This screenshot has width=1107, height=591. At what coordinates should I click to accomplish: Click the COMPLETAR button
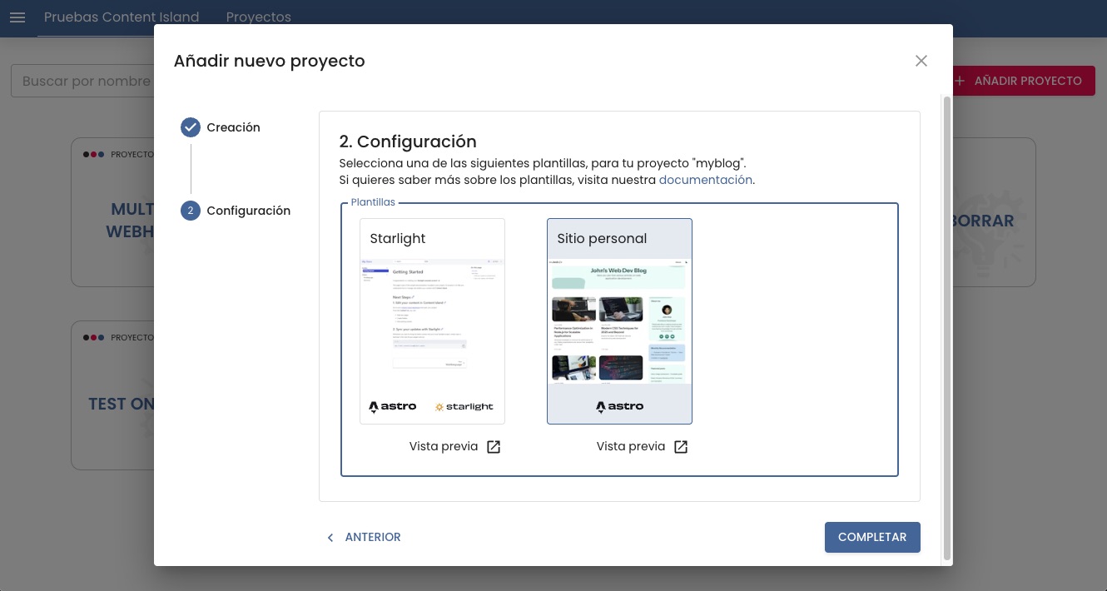coord(872,537)
